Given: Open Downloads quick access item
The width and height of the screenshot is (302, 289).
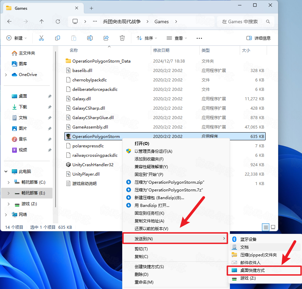Looking at the screenshot, I should (19, 107).
